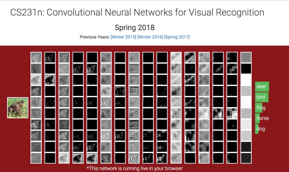This screenshot has height=172, width=289.
Task: Click the frog input image thumbnail
Action: [x=18, y=108]
